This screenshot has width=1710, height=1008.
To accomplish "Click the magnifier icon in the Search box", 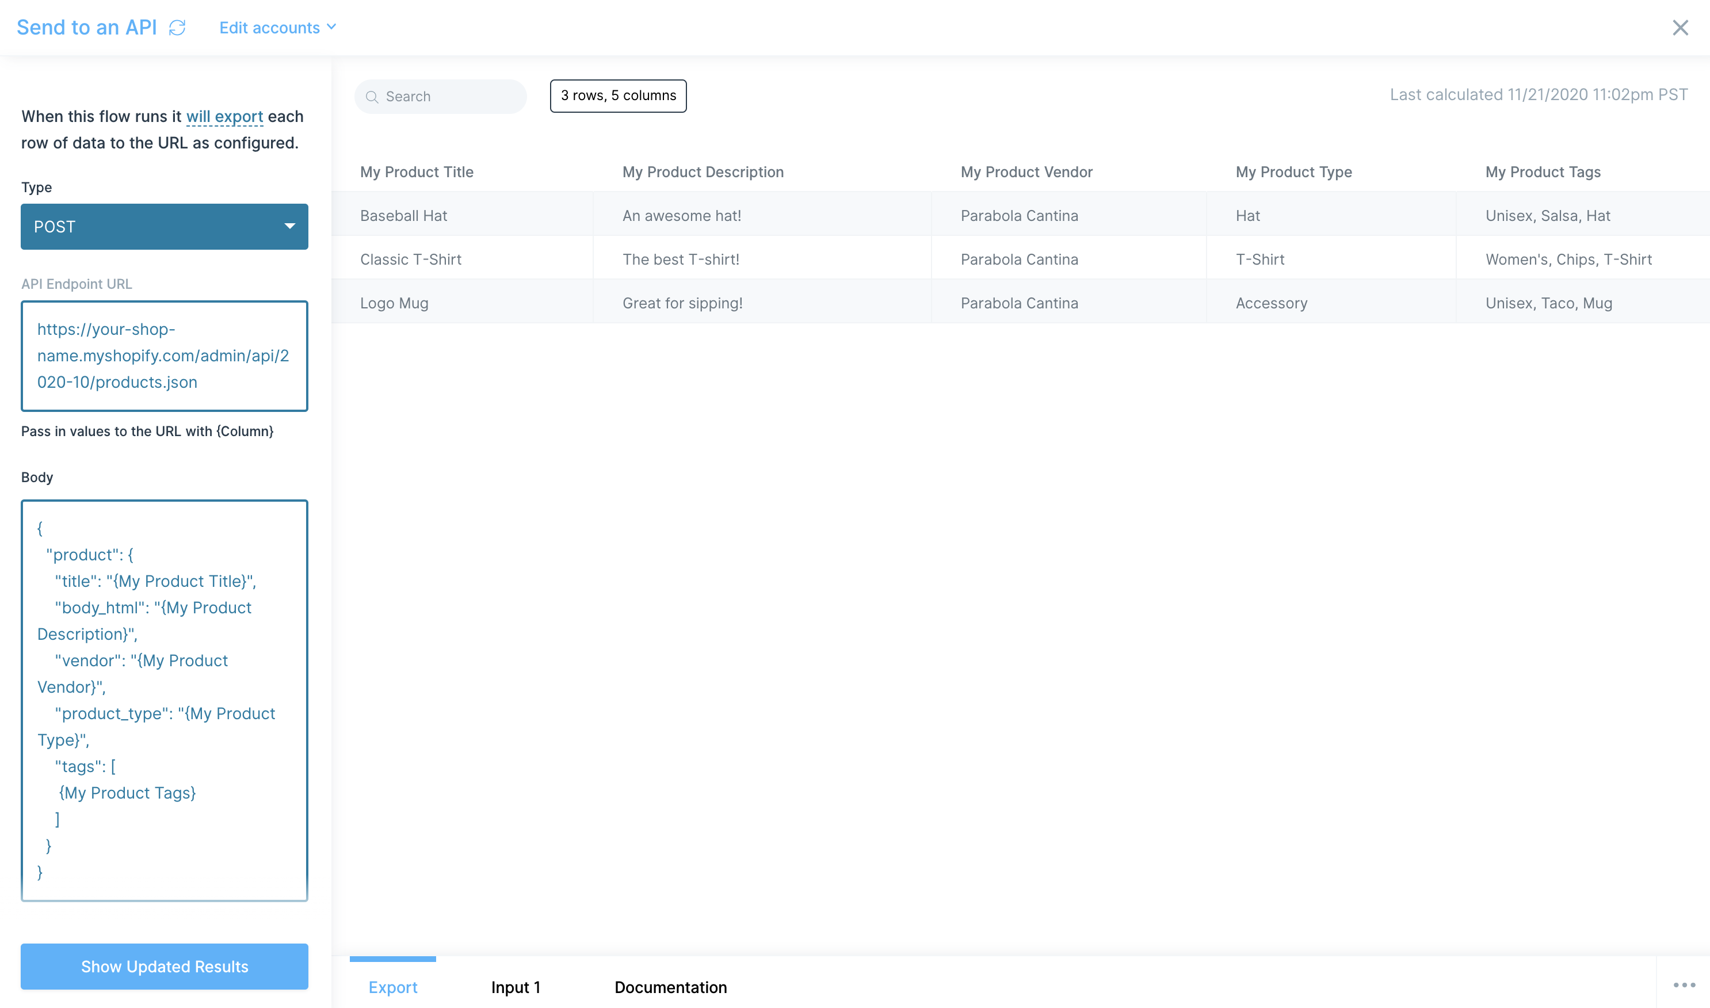I will [x=372, y=97].
